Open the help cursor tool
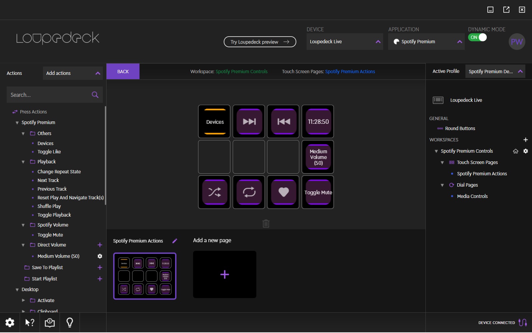This screenshot has height=333, width=532. tap(30, 322)
